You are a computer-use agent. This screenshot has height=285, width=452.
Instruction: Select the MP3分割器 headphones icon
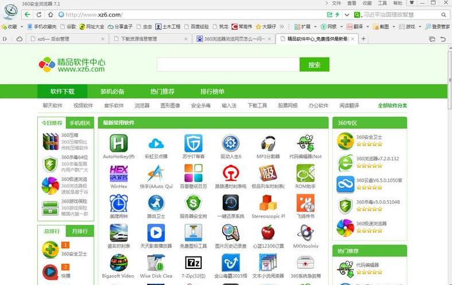tap(268, 143)
